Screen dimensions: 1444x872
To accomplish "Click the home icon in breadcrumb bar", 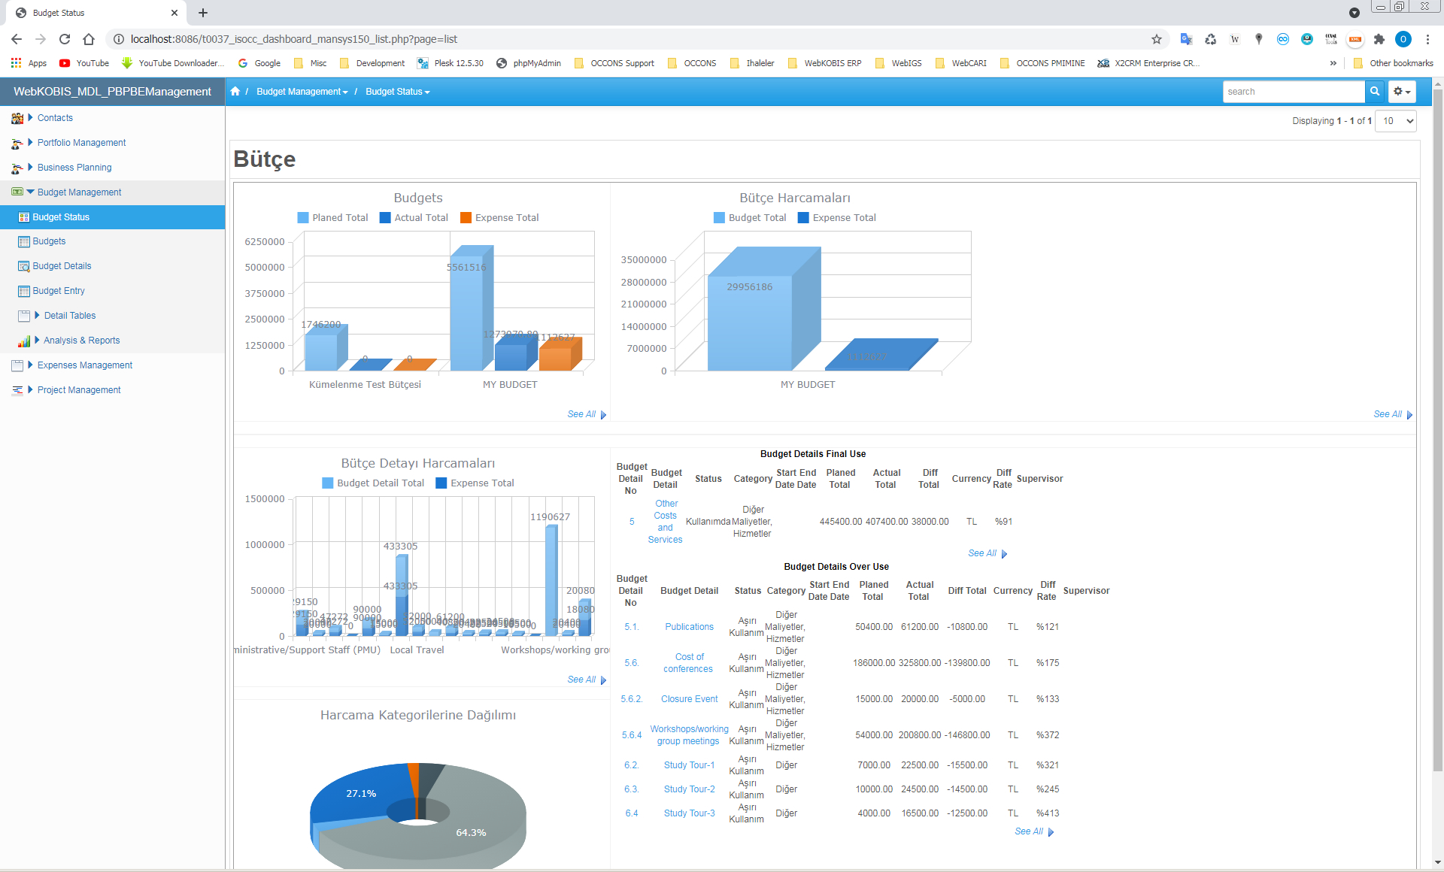I will (235, 91).
